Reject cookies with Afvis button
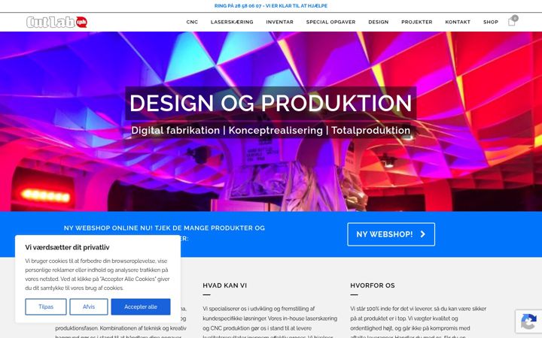The image size is (542, 338). tap(89, 306)
